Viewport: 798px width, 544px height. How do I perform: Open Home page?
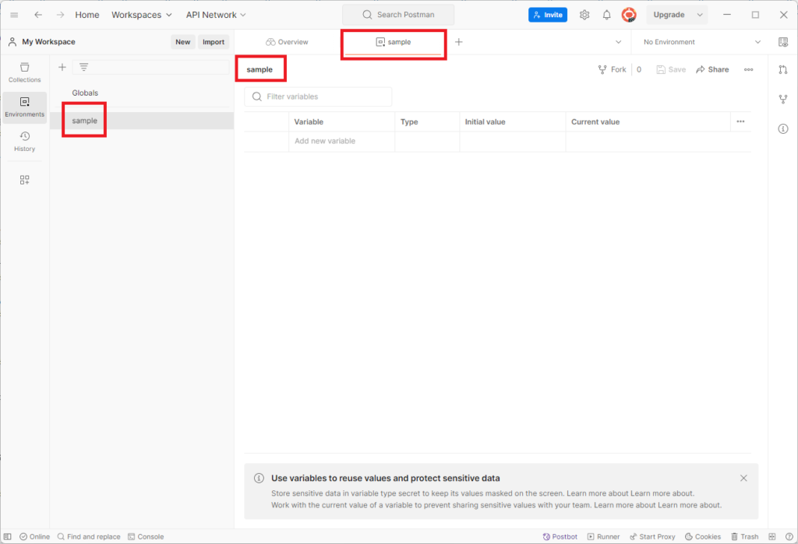tap(87, 15)
